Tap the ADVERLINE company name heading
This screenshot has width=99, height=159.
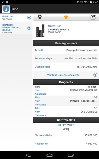pyautogui.click(x=54, y=26)
